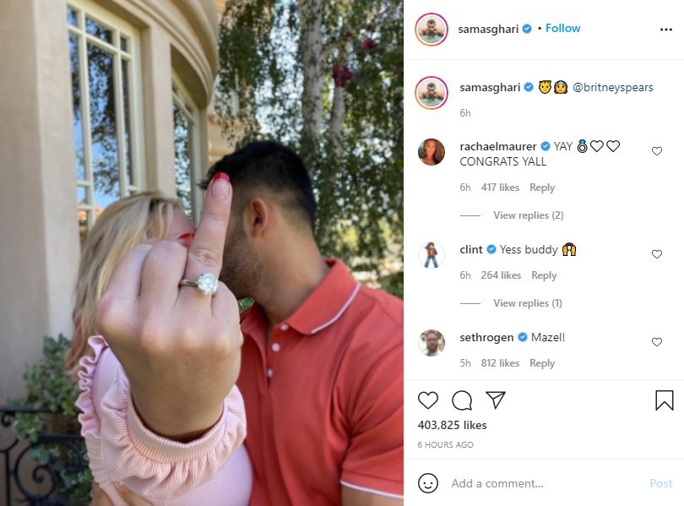Reply to rachaelmaurer's comment
Viewport: 684px width, 506px height.
point(542,188)
